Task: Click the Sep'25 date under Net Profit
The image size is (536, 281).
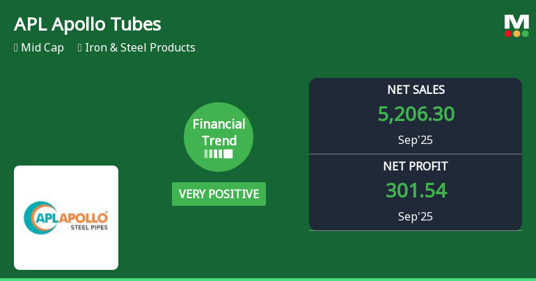Action: click(416, 216)
